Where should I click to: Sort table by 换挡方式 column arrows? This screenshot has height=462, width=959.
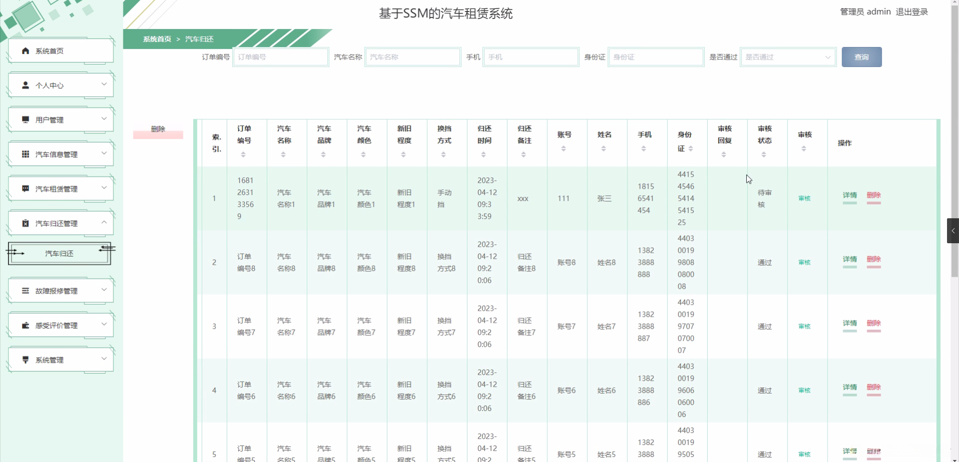(443, 155)
